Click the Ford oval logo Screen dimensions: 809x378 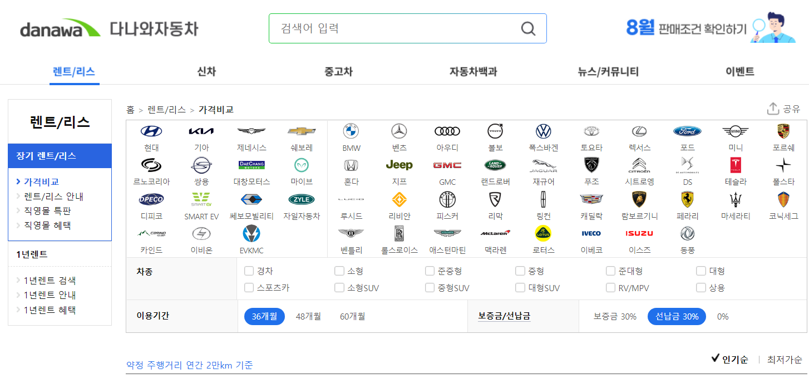[x=688, y=131]
